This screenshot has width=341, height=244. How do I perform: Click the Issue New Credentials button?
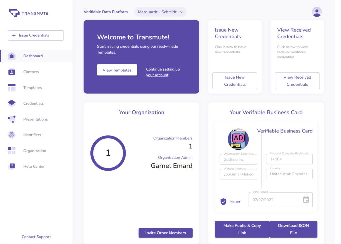point(235,81)
